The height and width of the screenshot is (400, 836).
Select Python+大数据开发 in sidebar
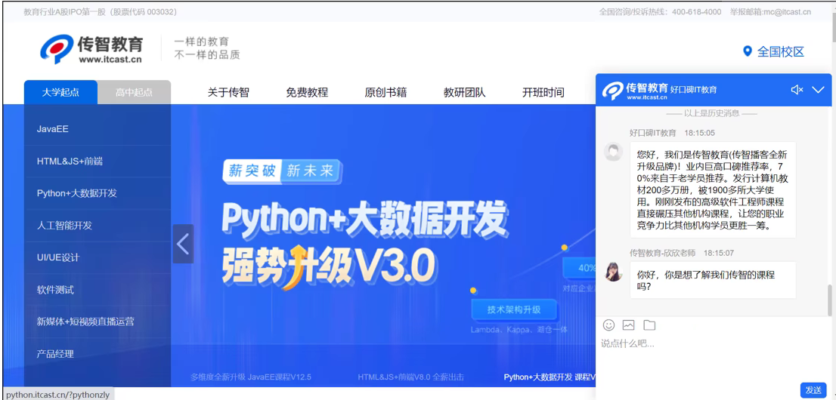(98, 193)
